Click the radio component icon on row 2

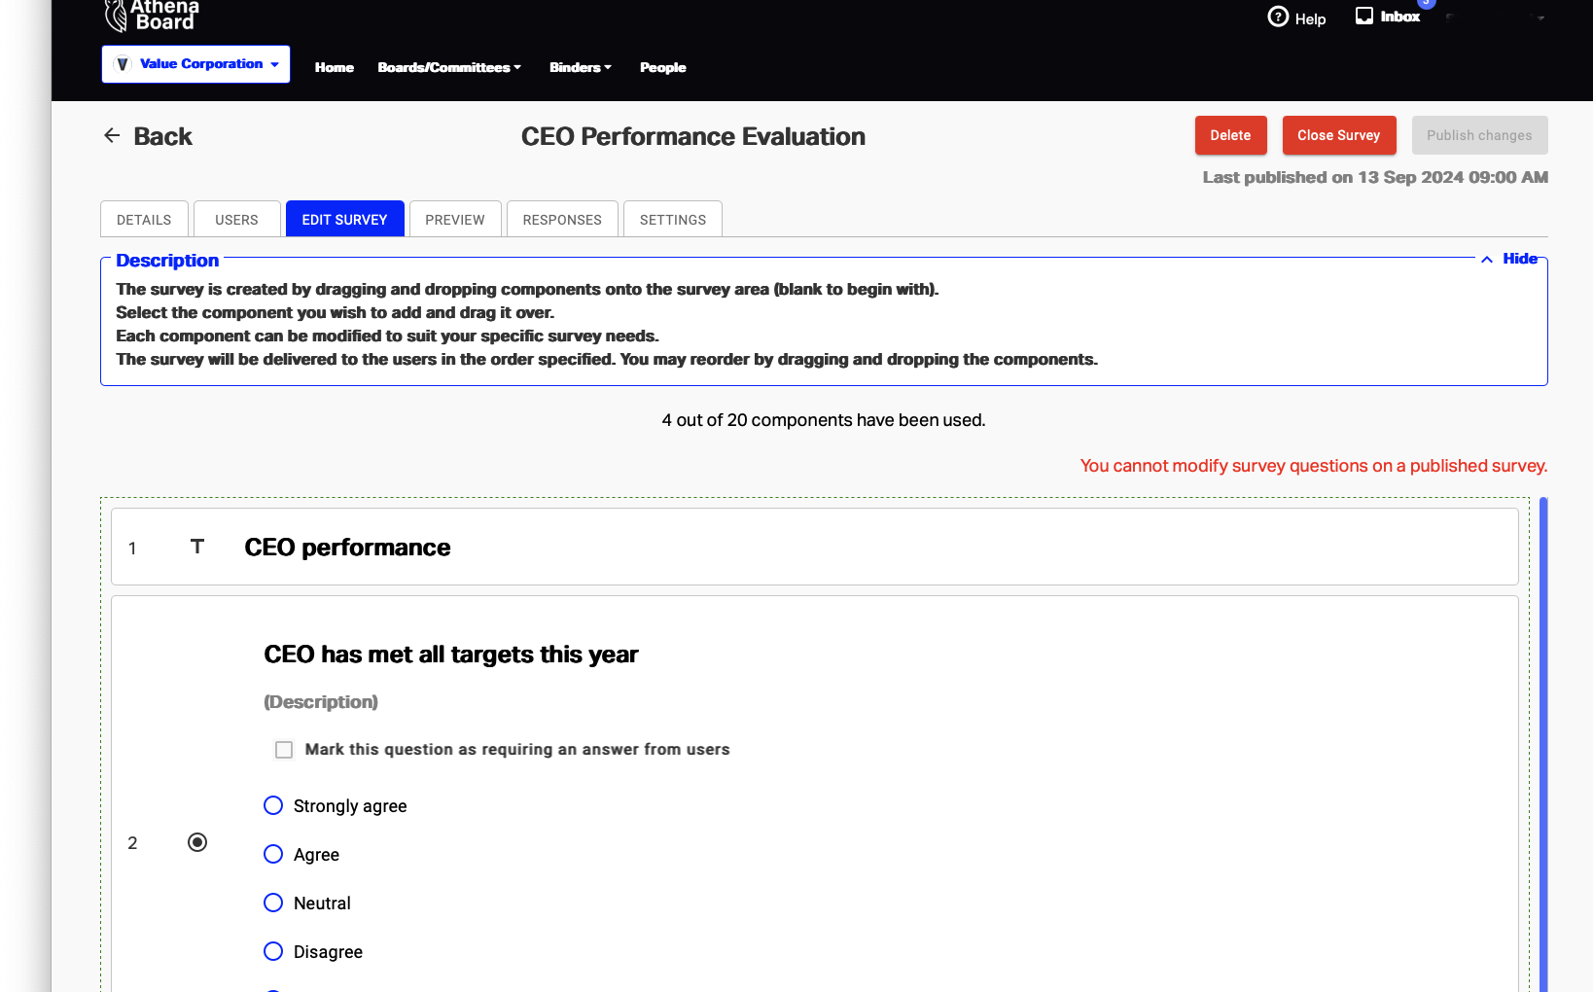point(197,842)
